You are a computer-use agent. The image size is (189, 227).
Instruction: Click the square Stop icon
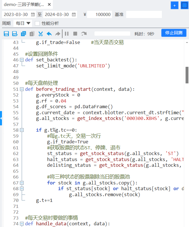(x=75, y=34)
